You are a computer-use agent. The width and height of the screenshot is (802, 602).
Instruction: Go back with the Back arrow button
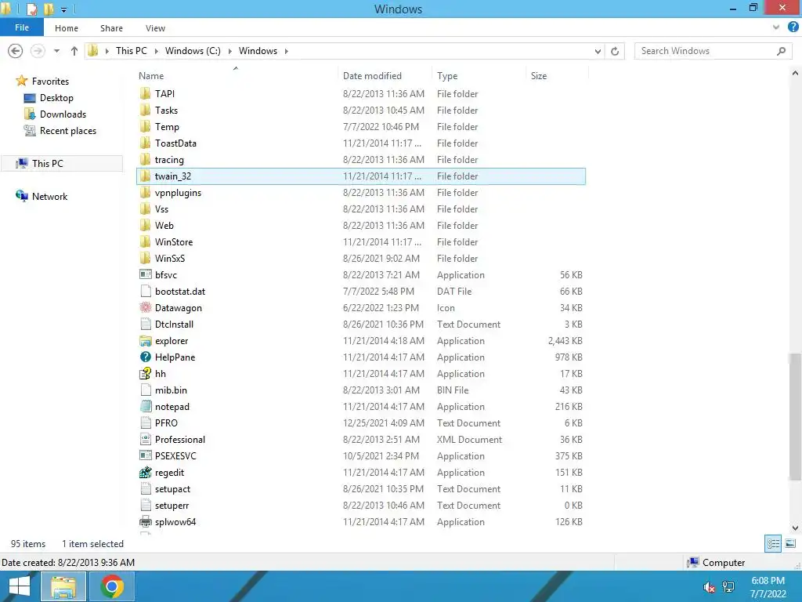16,51
